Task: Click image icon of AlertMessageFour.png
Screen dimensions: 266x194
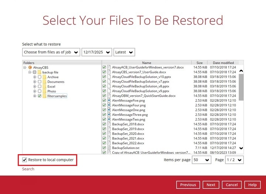Action: (109, 105)
